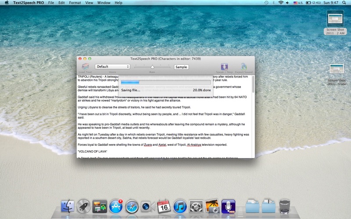Open iCal calendar in Dock
The height and width of the screenshot is (219, 351).
coord(164,206)
